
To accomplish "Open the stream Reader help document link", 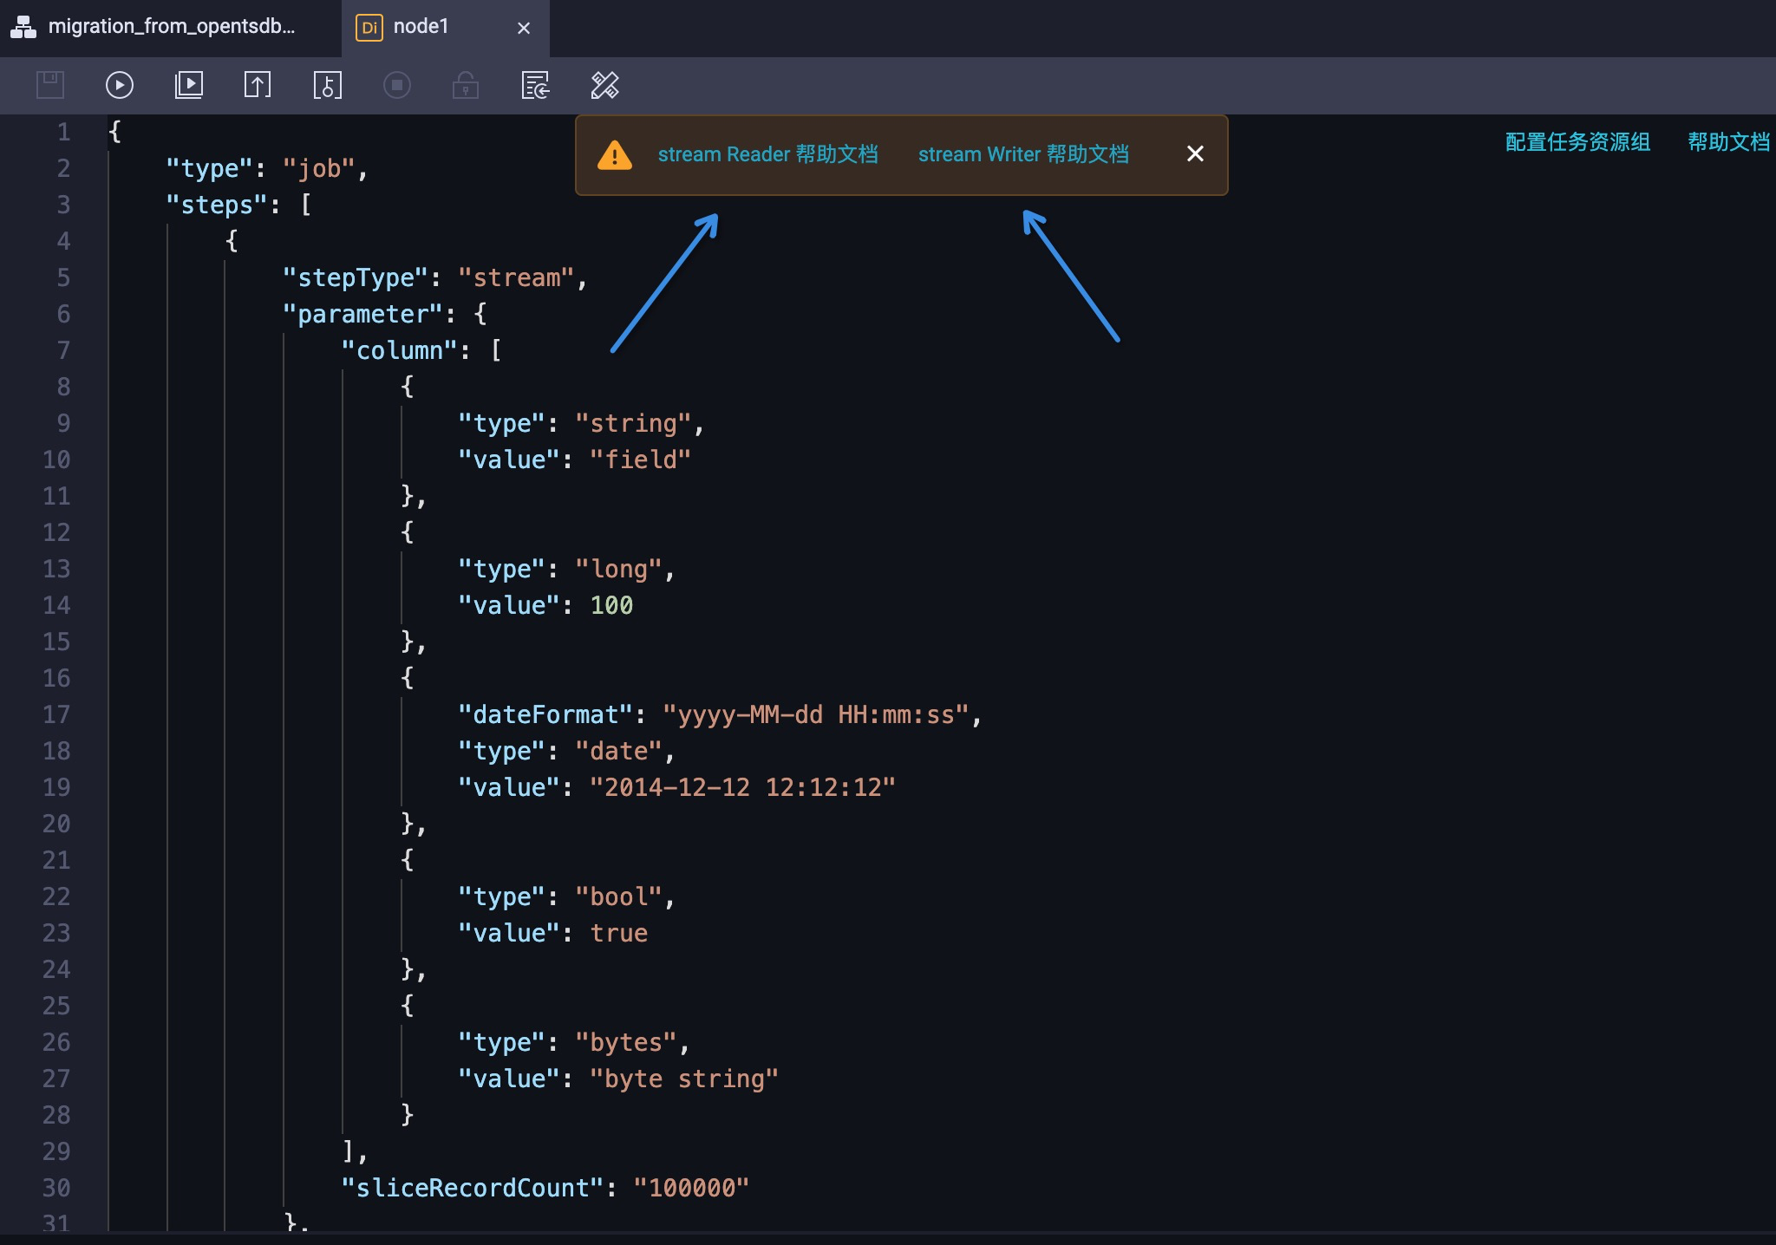I will click(x=767, y=154).
